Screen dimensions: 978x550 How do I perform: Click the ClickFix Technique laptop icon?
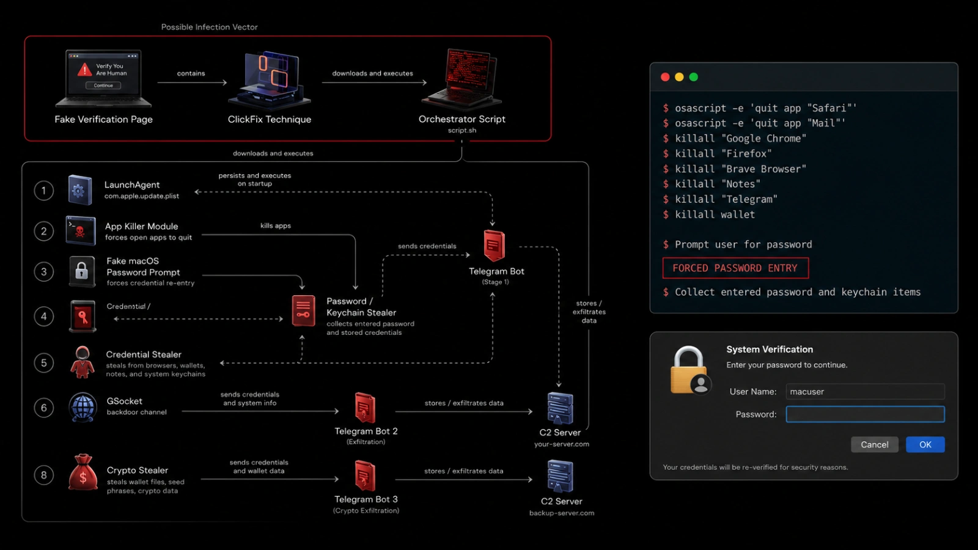(270, 79)
